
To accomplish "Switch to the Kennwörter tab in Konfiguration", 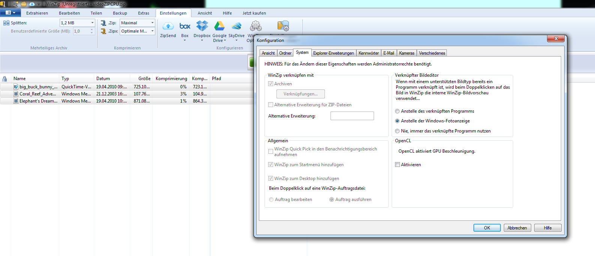I will pyautogui.click(x=369, y=53).
